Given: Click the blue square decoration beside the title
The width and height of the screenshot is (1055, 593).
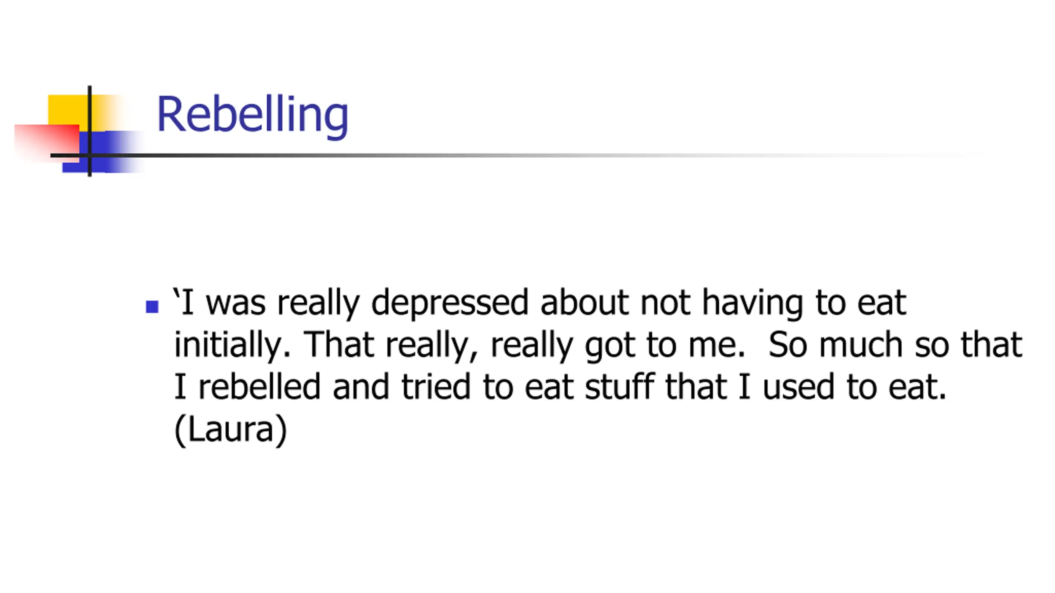Looking at the screenshot, I should coord(103,152).
